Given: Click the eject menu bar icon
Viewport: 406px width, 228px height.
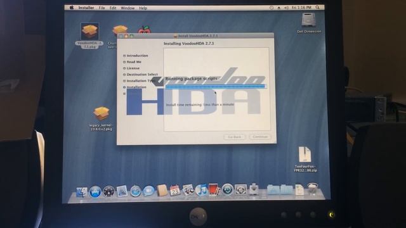Looking at the screenshot, I should point(279,8).
